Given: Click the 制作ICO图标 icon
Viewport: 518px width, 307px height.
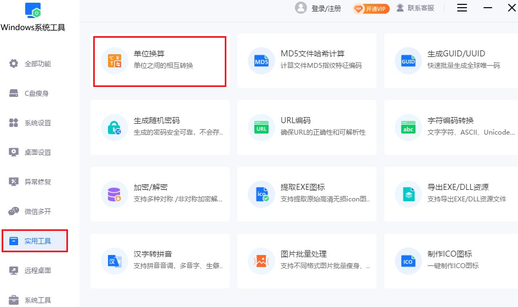Looking at the screenshot, I should click(408, 260).
